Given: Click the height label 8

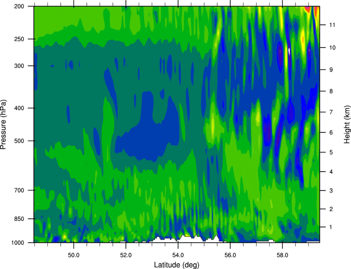Looking at the screenshot, I should 331,91.
